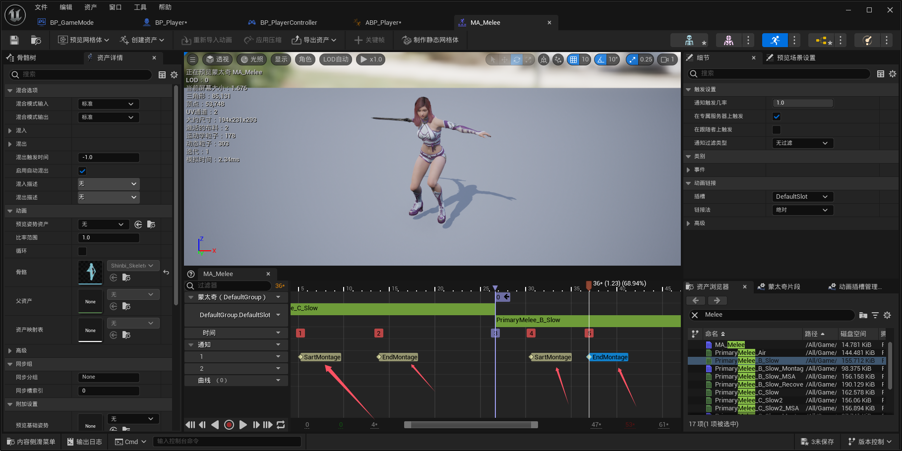
Task: Jump to the start of the montage
Action: [190, 425]
